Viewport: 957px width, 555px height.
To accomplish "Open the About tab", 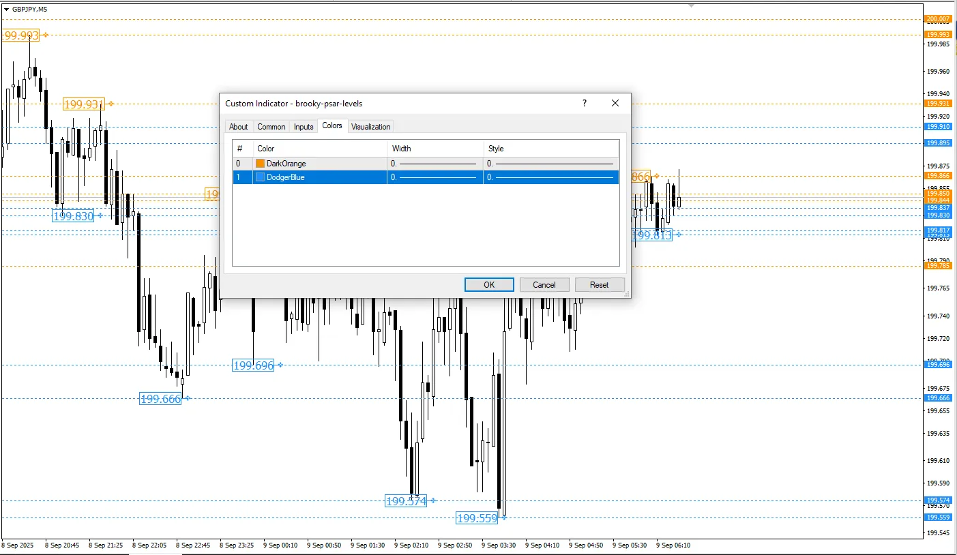I will tap(239, 127).
